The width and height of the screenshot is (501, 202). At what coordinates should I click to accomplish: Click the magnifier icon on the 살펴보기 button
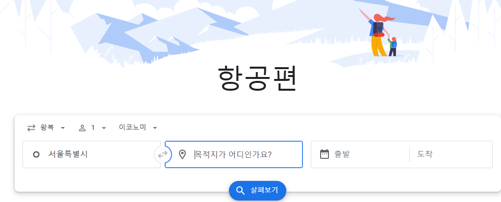(240, 191)
